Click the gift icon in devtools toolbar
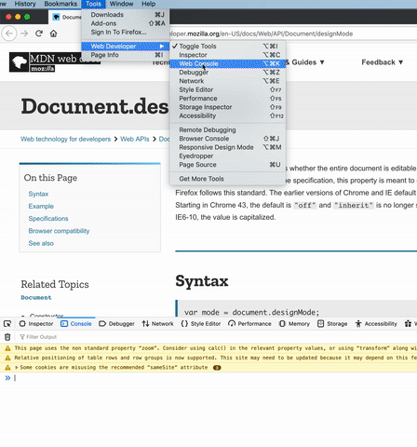The width and height of the screenshot is (417, 447). coord(408,324)
